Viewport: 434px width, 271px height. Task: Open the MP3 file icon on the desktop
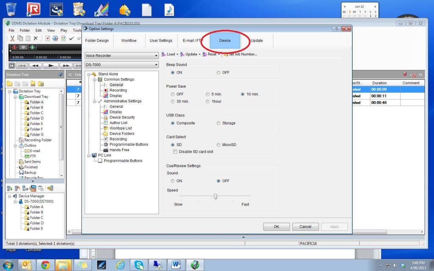click(169, 10)
